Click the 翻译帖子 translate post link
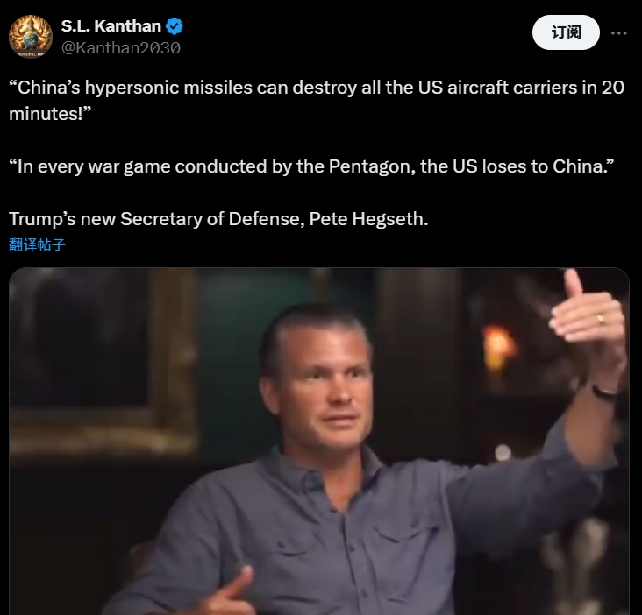 coord(37,244)
